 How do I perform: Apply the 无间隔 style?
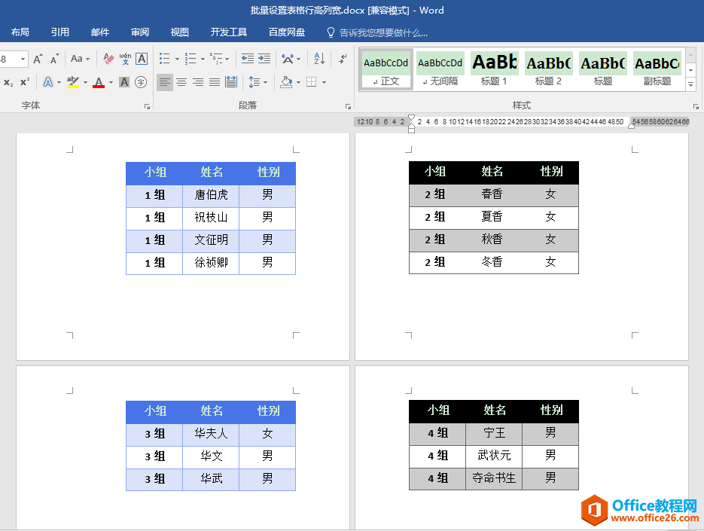pyautogui.click(x=440, y=69)
